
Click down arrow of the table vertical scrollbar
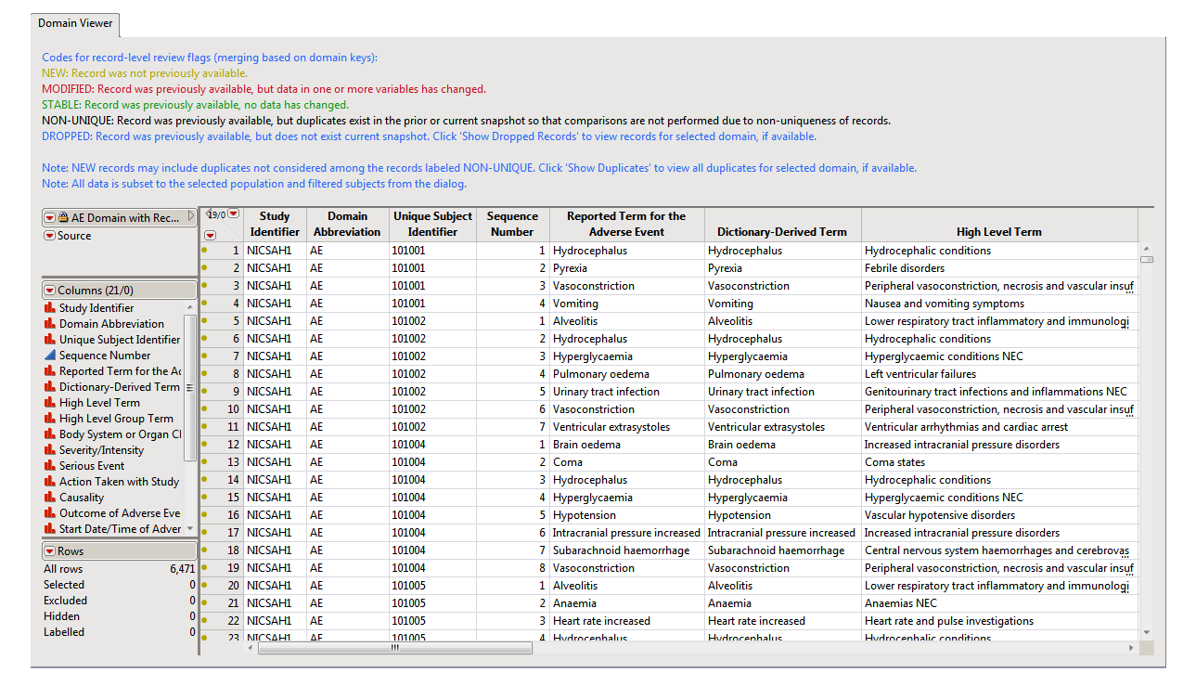point(1147,632)
